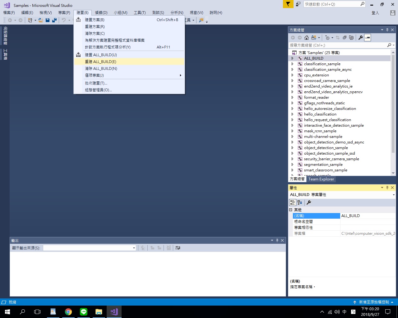
Task: Click the feedback notification flag icon
Action: point(288,4)
